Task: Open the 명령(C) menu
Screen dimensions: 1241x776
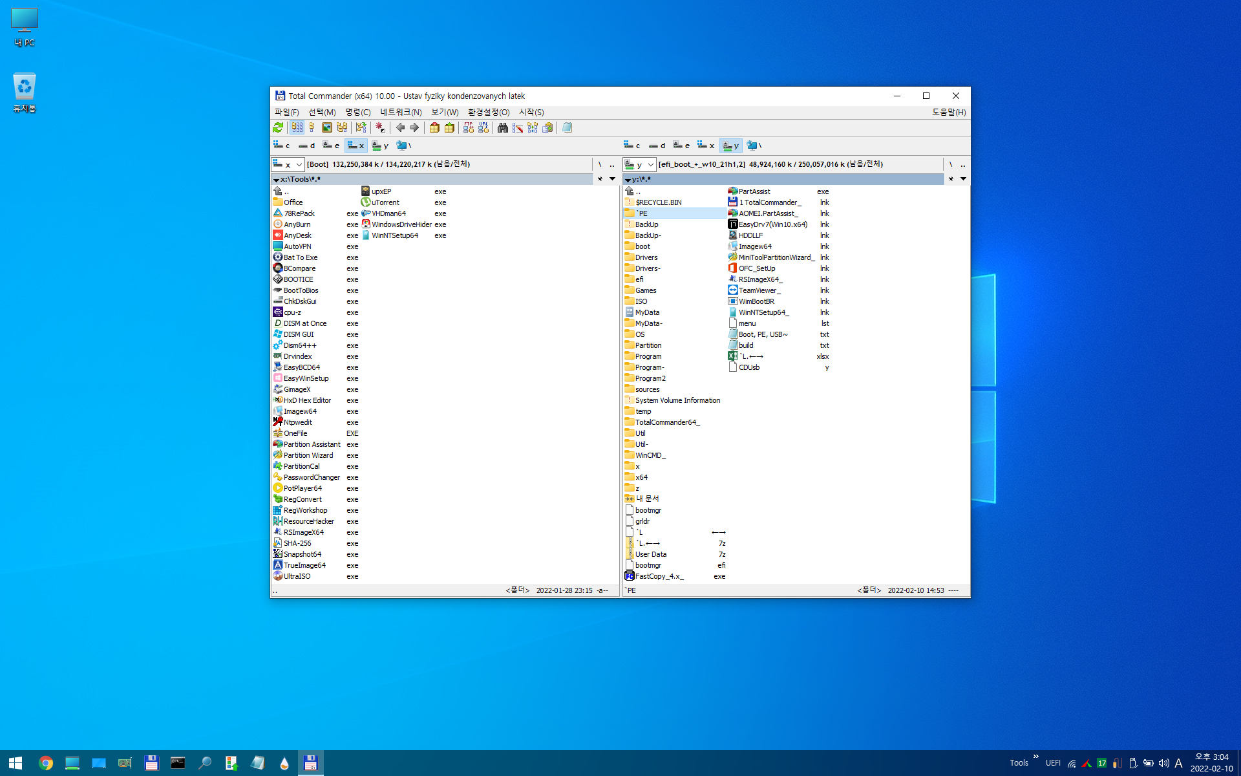Action: (x=357, y=112)
